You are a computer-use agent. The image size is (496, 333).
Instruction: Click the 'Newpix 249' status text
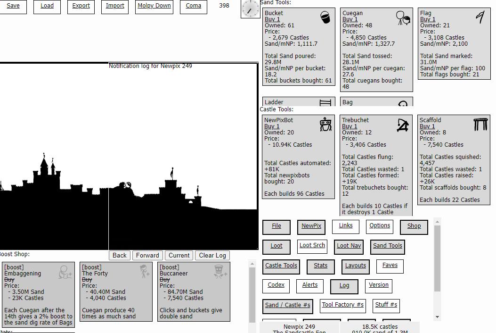[299, 327]
